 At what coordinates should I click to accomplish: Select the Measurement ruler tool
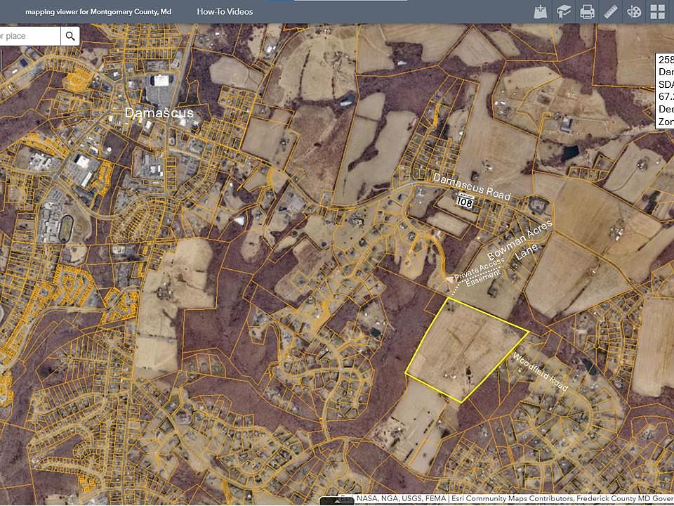click(x=610, y=11)
